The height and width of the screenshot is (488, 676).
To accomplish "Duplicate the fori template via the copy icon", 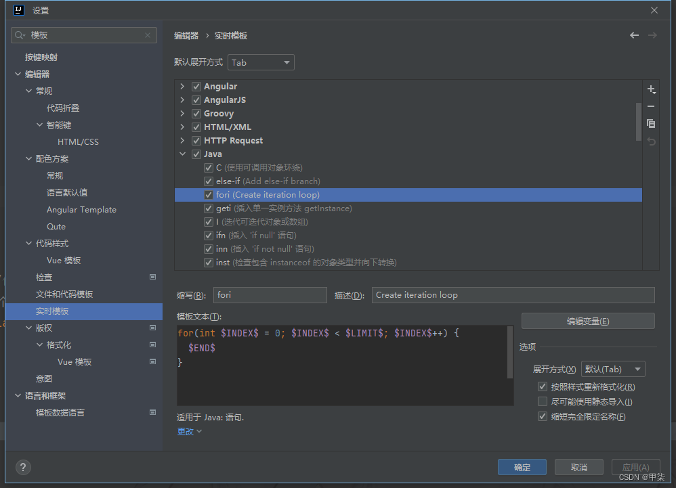I will (x=651, y=123).
